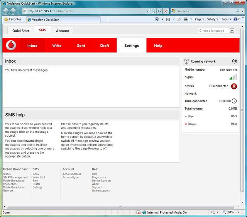Open the Write tab in SMS menu
Viewport: 247px width, 217px height.
pos(57,46)
